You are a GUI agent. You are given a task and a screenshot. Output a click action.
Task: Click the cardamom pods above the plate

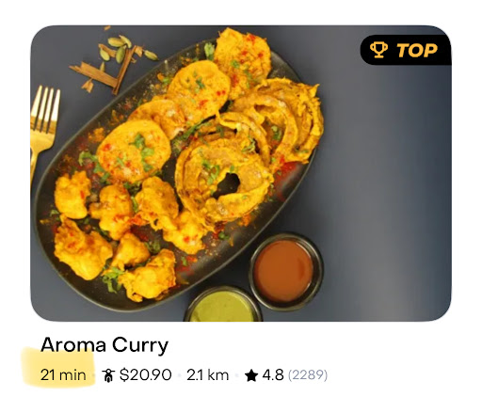(125, 49)
